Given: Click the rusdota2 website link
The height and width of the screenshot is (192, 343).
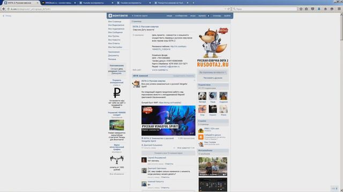Looking at the screenshot, I should (160, 70).
